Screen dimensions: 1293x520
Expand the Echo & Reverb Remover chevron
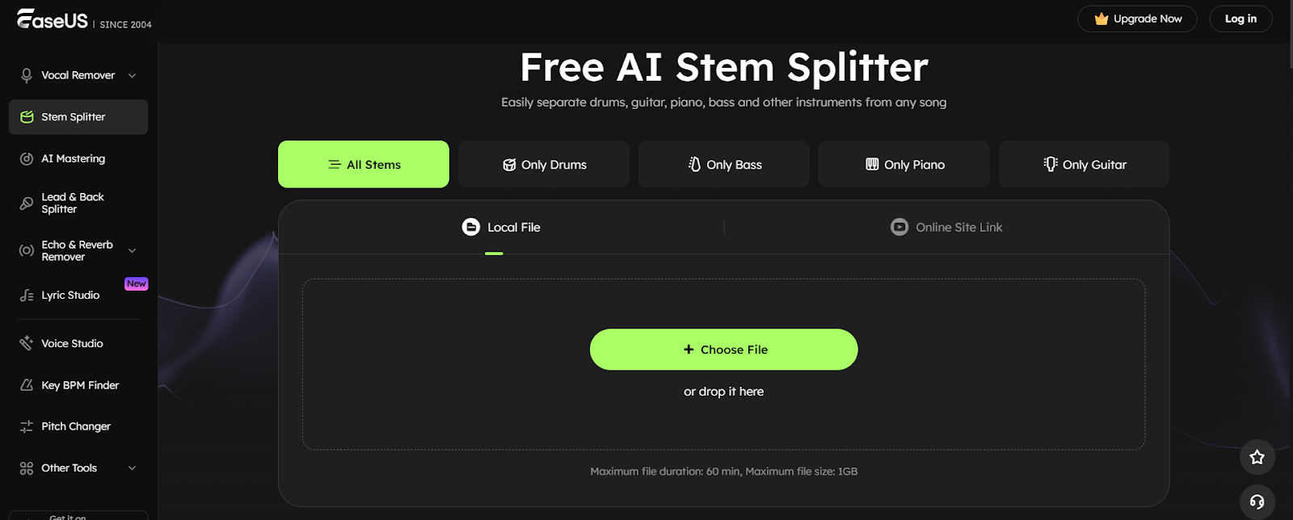click(133, 250)
